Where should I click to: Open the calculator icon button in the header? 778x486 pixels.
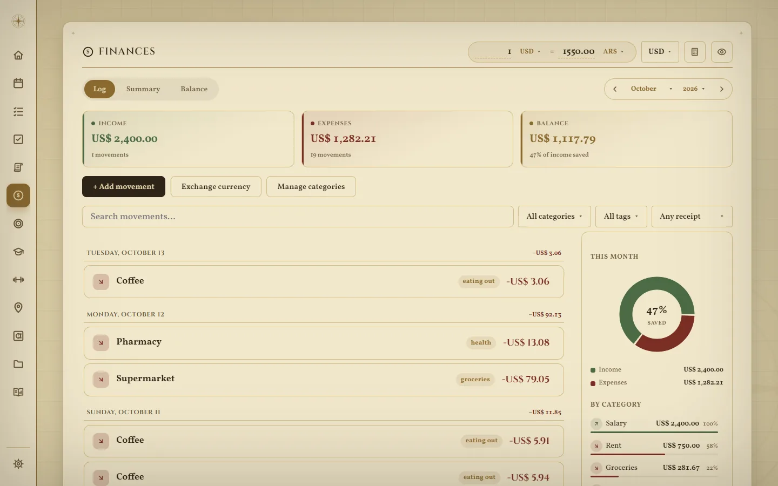click(695, 52)
